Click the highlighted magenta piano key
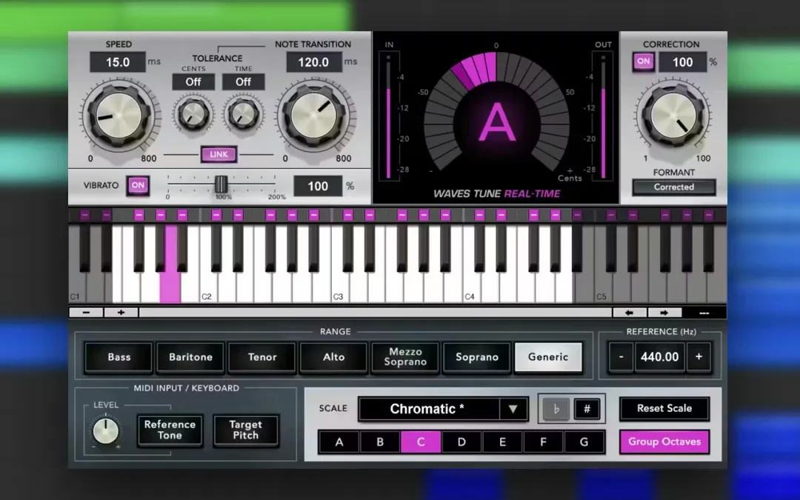800x500 pixels. pos(170,286)
